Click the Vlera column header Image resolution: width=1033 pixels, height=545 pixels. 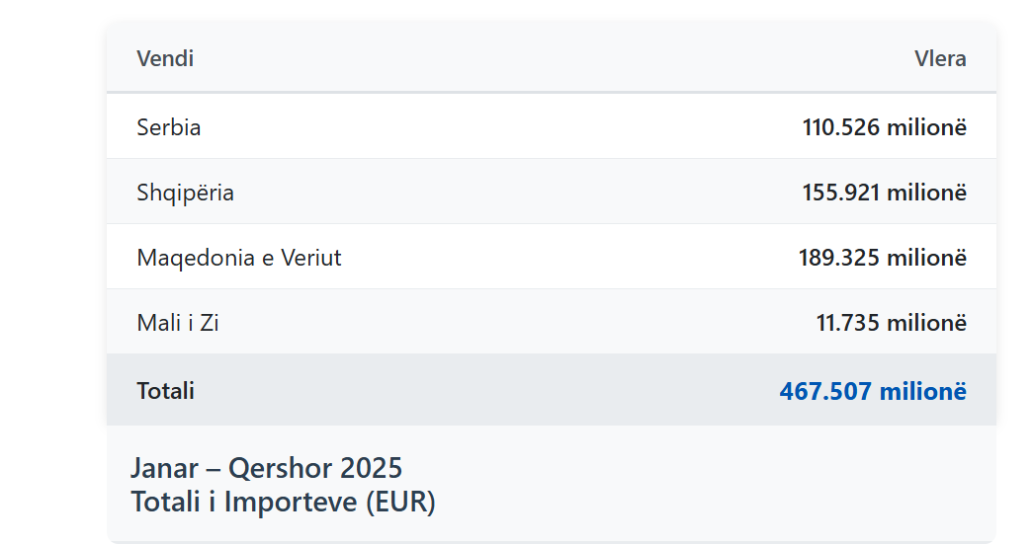(940, 58)
